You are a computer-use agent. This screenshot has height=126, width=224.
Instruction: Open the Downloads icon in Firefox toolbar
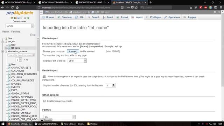click(191, 7)
